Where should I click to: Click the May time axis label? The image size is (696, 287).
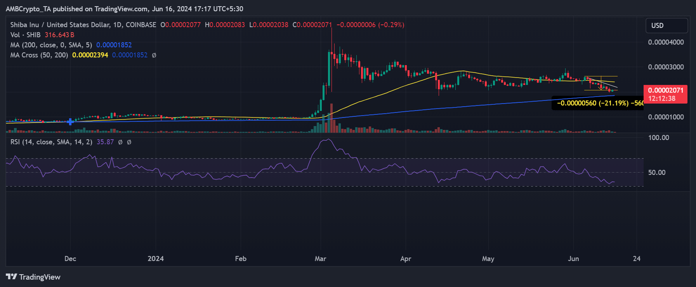pos(488,259)
